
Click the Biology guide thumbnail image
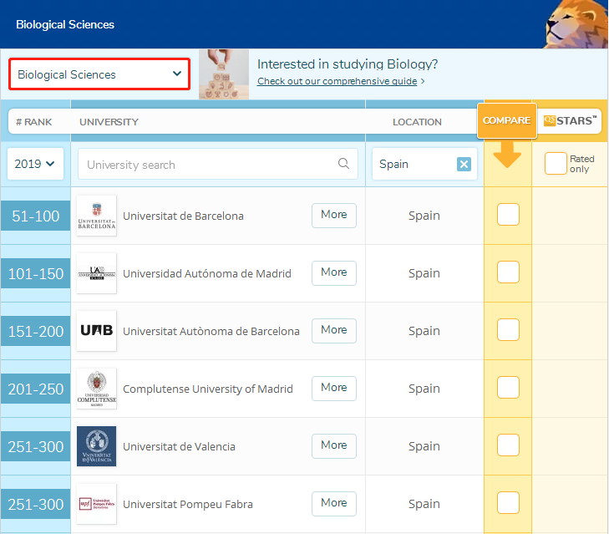[224, 74]
